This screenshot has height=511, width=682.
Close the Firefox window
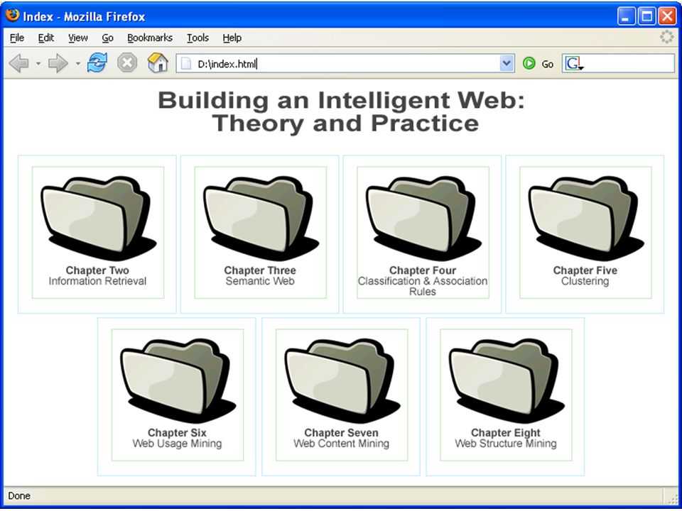tap(667, 16)
